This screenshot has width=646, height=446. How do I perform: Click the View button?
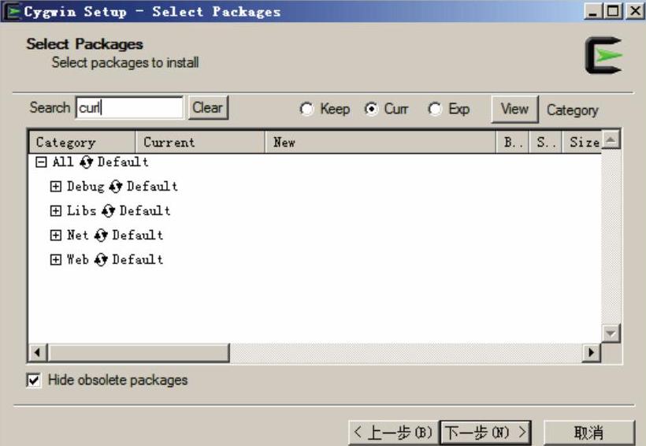[x=514, y=110]
